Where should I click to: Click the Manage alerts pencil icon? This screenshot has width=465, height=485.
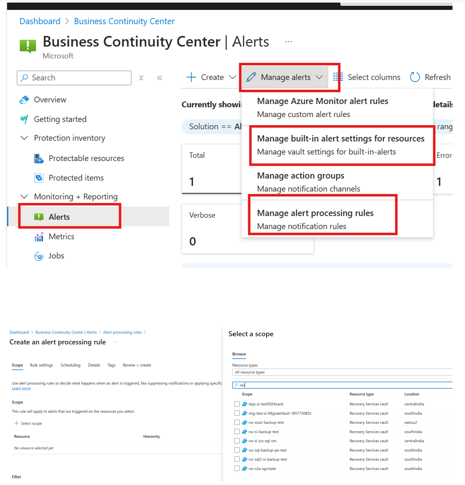click(251, 77)
